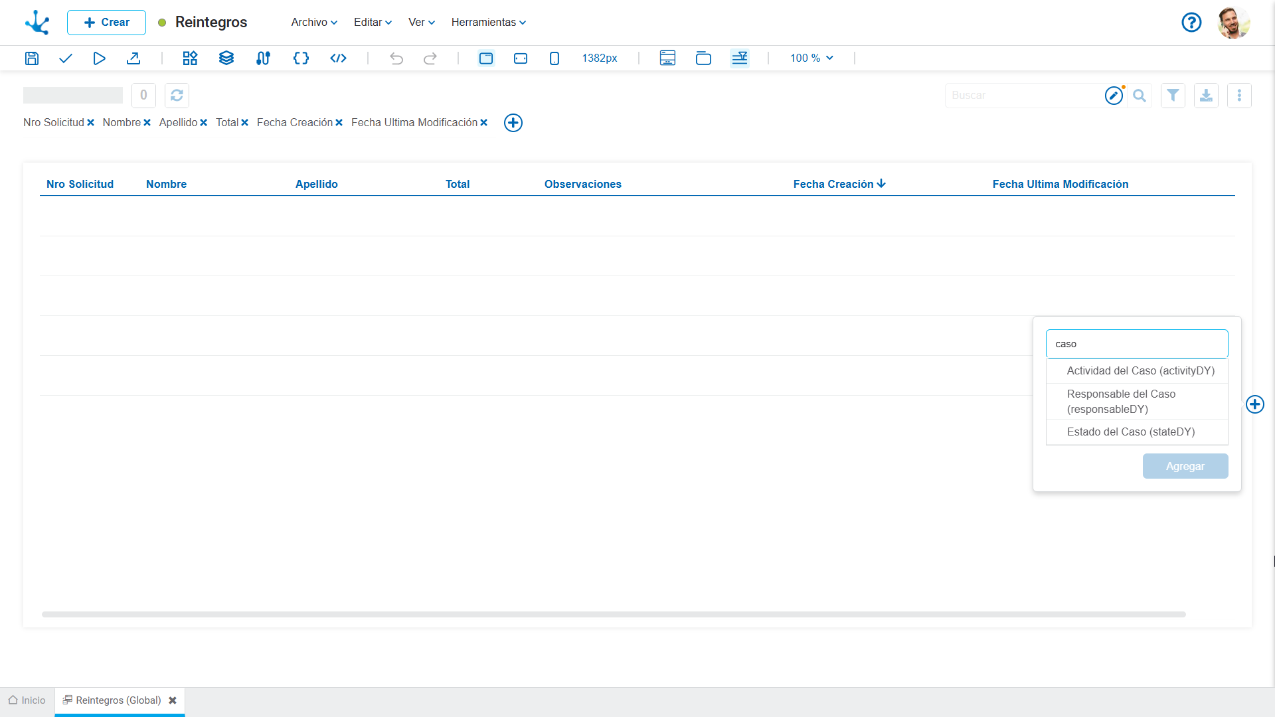This screenshot has width=1275, height=717.
Task: Open the layers stack icon
Action: click(226, 58)
